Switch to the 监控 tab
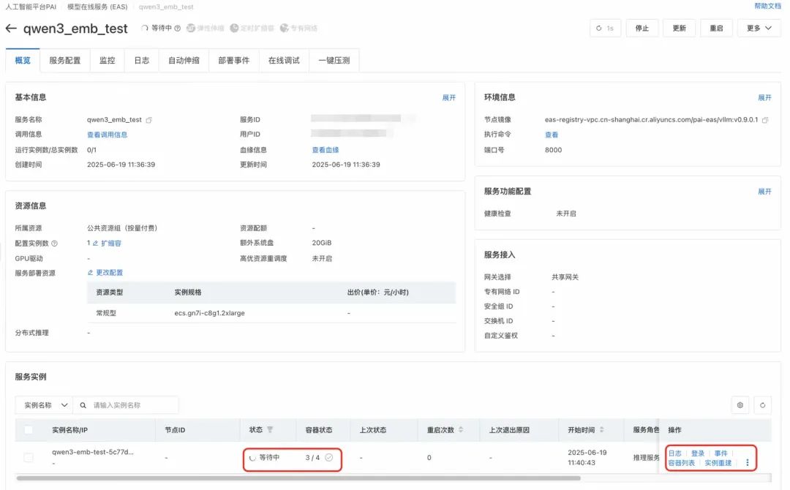This screenshot has height=490, width=790. tap(107, 61)
